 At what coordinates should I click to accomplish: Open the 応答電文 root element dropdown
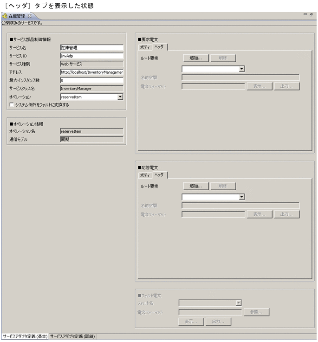point(241,197)
